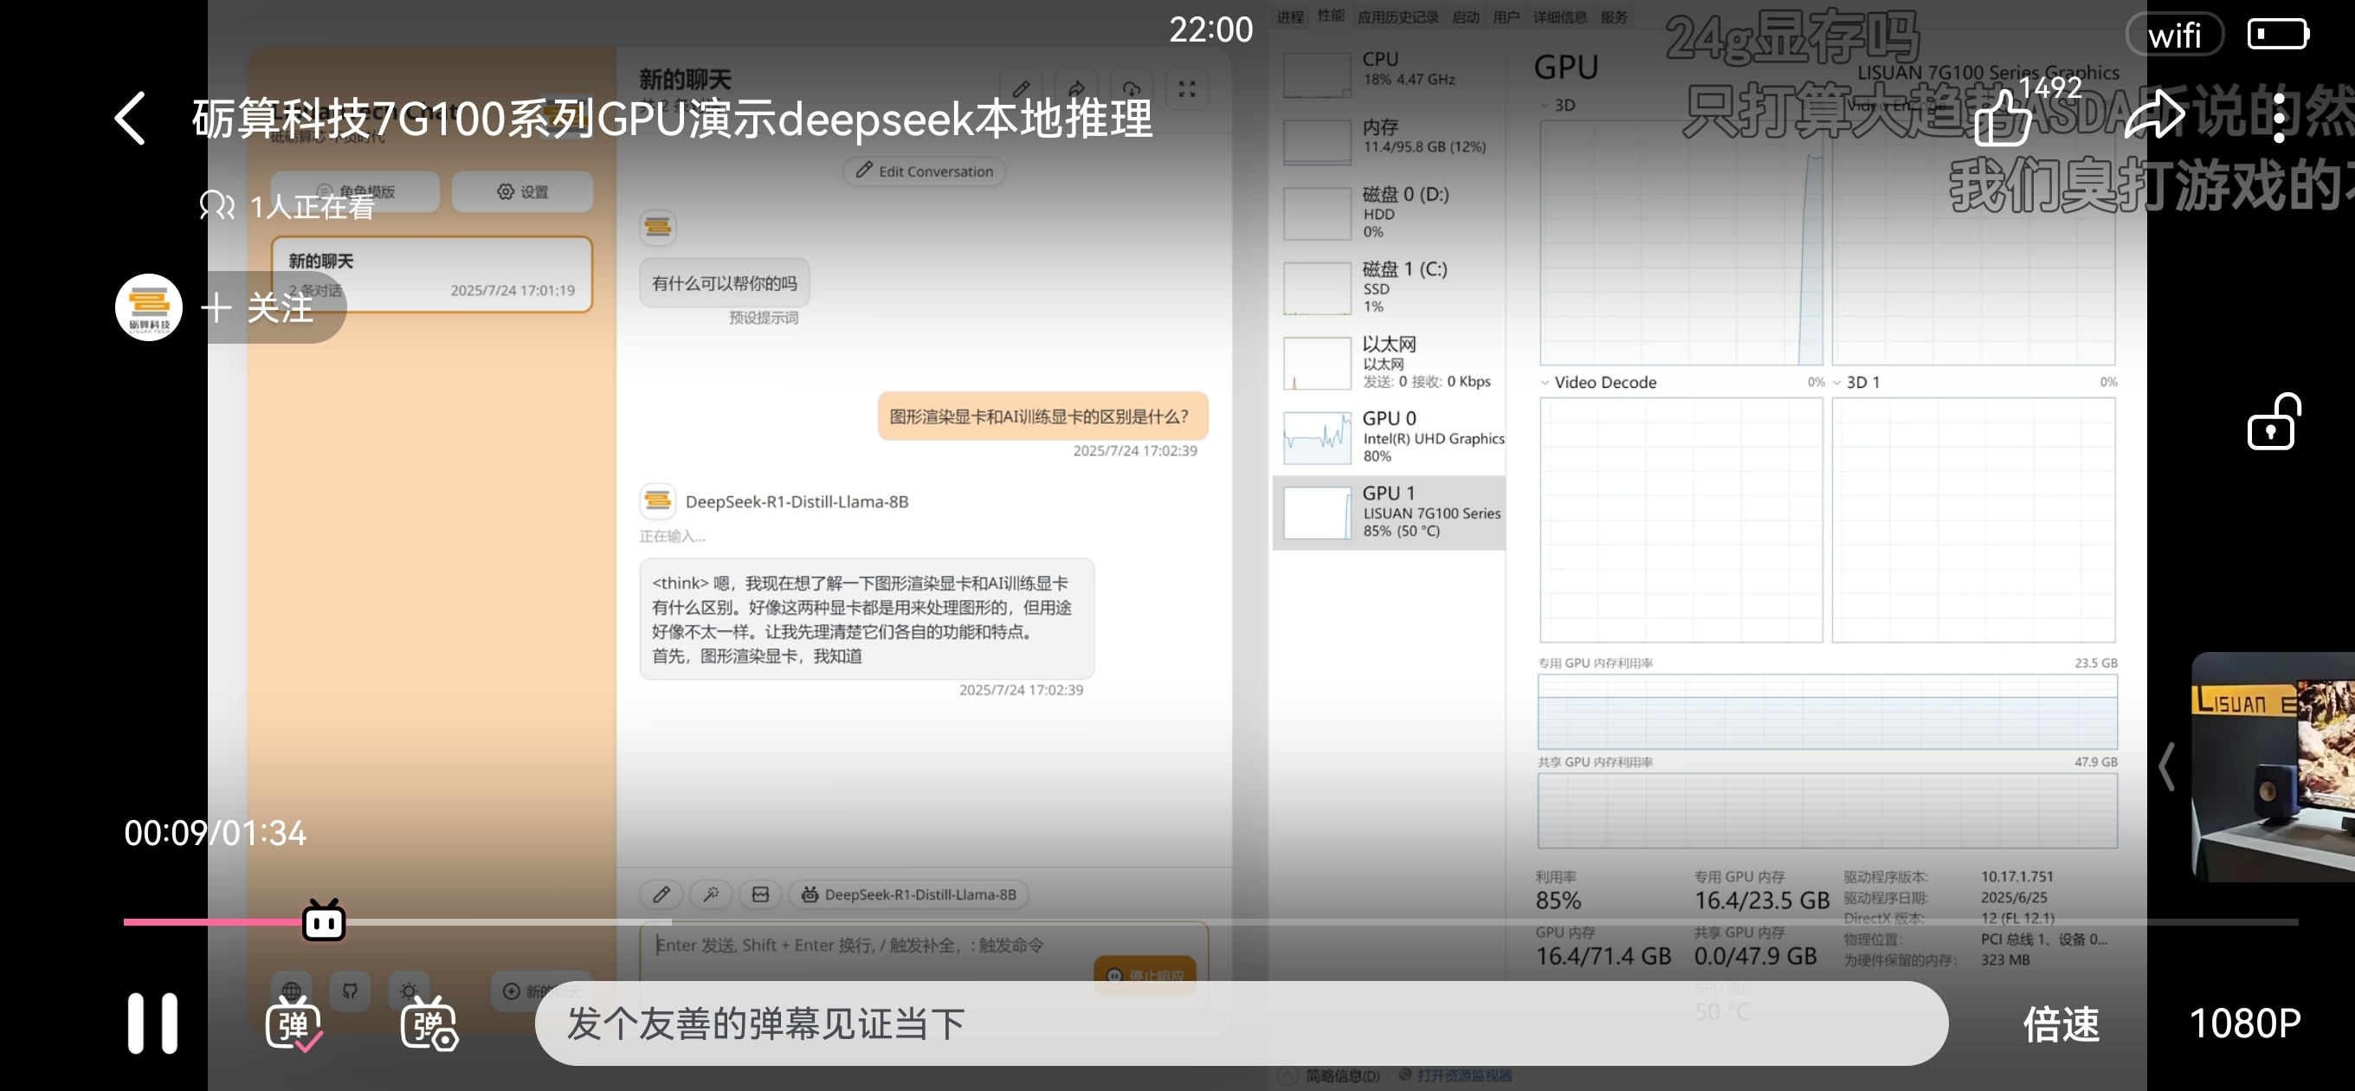Open the 应用历史记录 tab in Task Manager
Viewport: 2355px width, 1091px height.
(x=1397, y=16)
